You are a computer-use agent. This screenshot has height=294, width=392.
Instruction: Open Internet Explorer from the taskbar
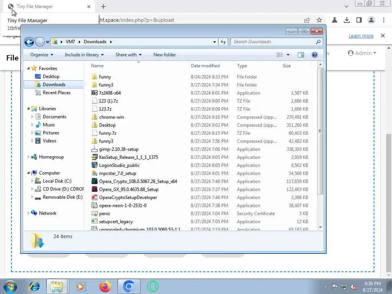(34, 286)
